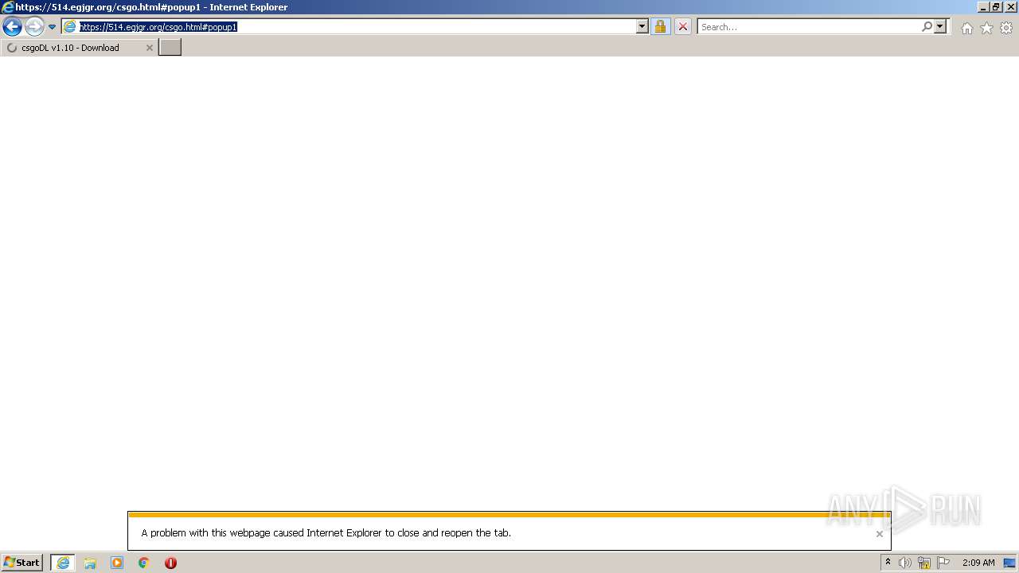Open the Tools gear menu
The width and height of the screenshot is (1019, 573).
point(1006,28)
